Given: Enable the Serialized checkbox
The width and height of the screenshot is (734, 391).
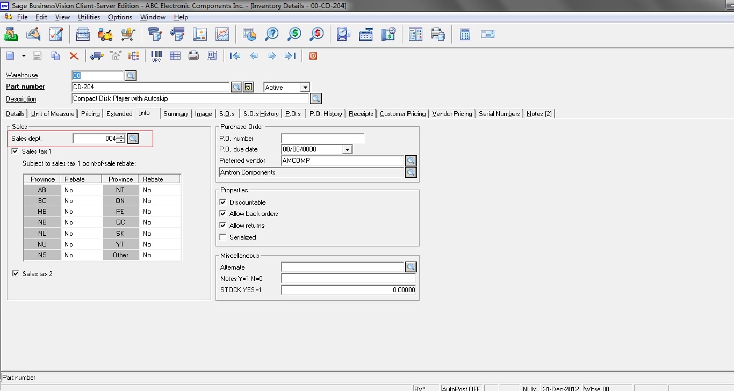Looking at the screenshot, I should click(223, 237).
